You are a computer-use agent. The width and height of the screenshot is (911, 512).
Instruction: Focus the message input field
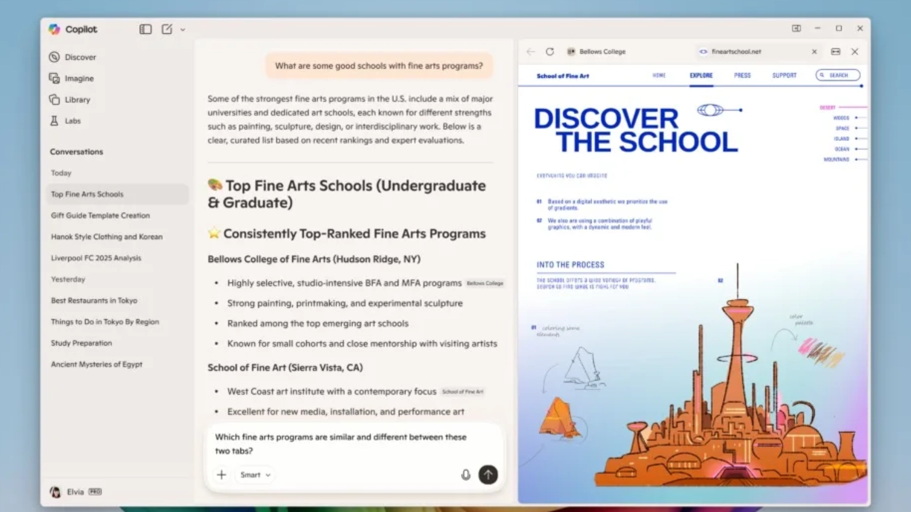[354, 444]
